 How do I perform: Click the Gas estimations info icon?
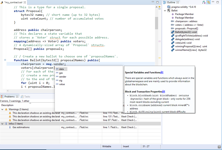pyautogui.click(x=10, y=127)
